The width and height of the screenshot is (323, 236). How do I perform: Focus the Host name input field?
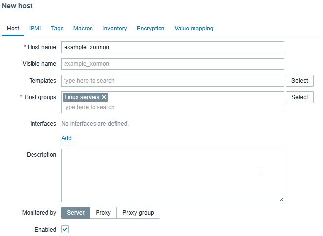click(x=172, y=47)
